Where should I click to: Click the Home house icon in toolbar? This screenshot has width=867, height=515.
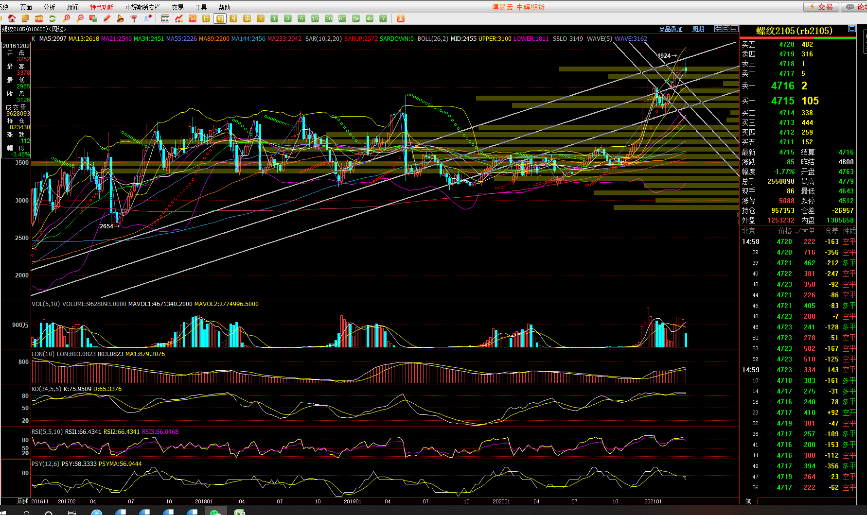point(12,18)
